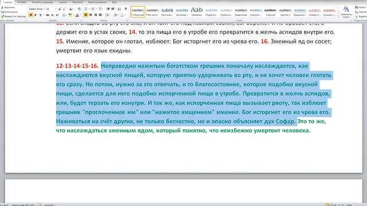Apply the Обычный style
This screenshot has height=206, width=367.
[138, 12]
